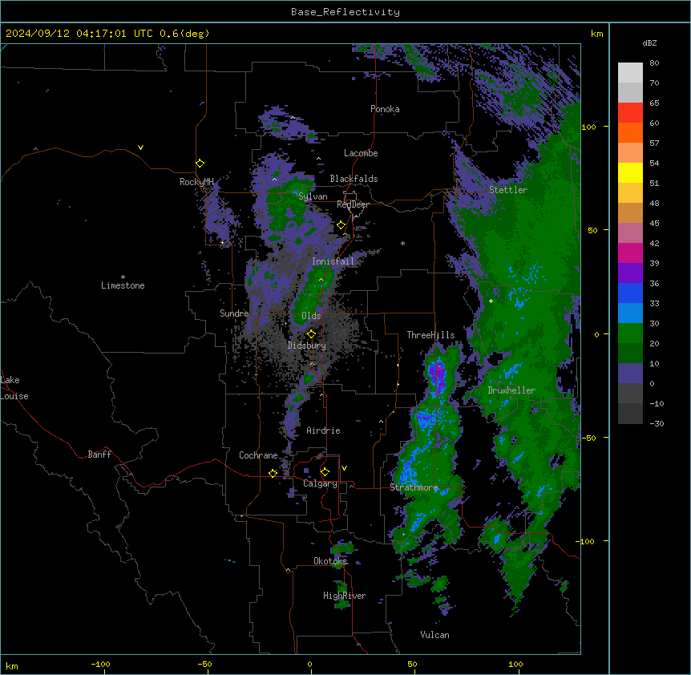Image resolution: width=691 pixels, height=675 pixels.
Task: Click the yellow diamond marker southeast of RedDeer
Action: (341, 225)
